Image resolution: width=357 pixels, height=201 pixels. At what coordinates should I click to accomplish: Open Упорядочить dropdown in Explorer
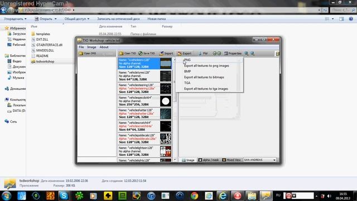(x=15, y=19)
